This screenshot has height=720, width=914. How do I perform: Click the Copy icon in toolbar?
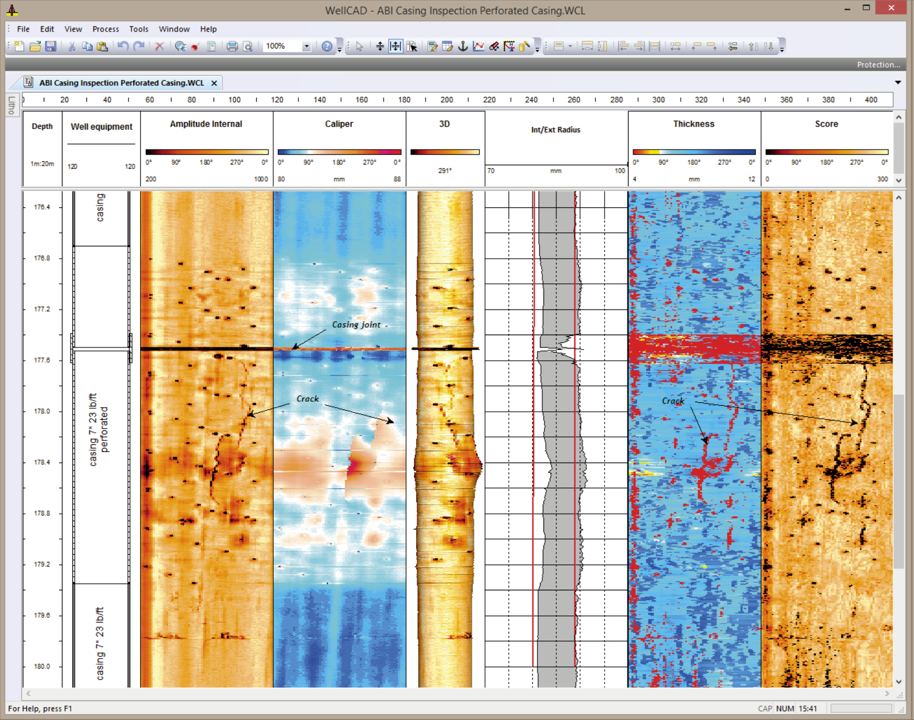pyautogui.click(x=87, y=46)
